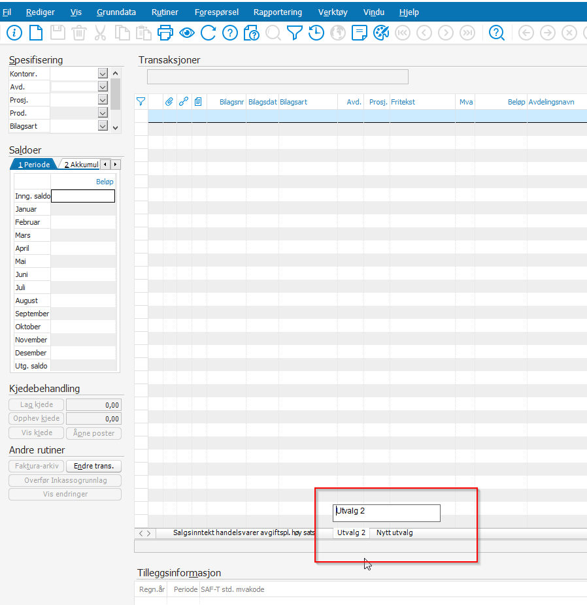The image size is (587, 605).
Task: Click the filter icon in transactions table header
Action: [141, 102]
